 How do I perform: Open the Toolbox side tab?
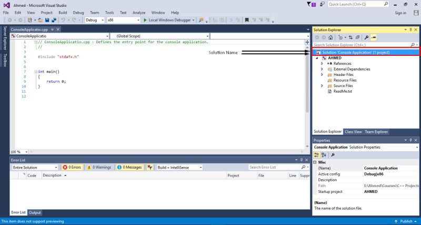tap(5, 60)
